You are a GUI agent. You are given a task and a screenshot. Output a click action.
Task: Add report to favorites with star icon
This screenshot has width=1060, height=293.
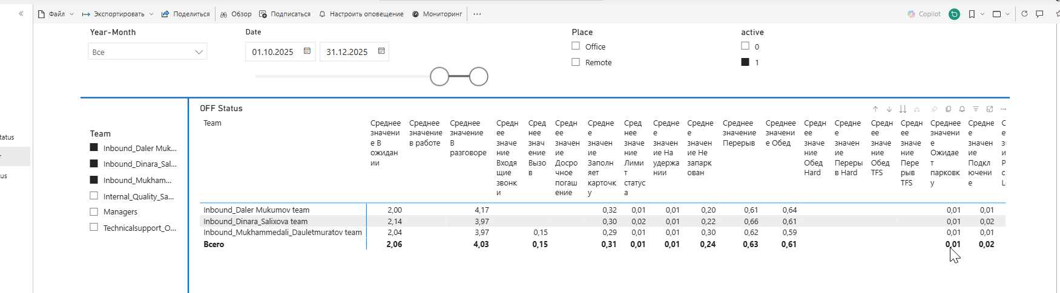coord(1057,14)
